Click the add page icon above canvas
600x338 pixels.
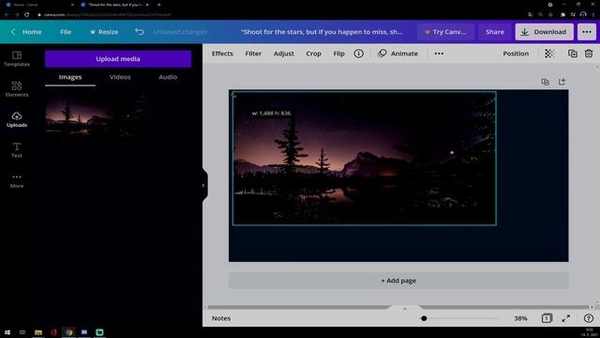pyautogui.click(x=562, y=82)
